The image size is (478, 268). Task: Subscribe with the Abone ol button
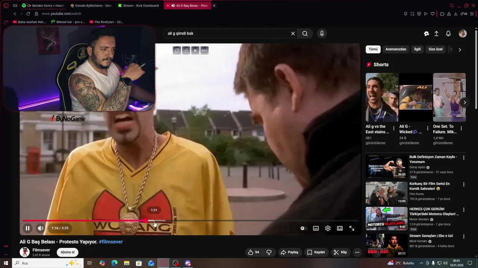(68, 252)
